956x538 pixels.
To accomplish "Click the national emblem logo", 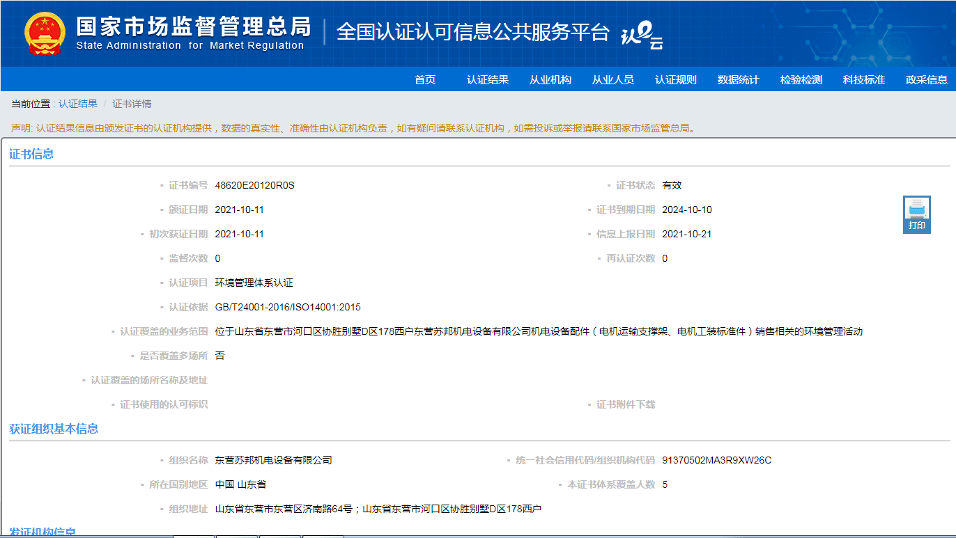I will point(45,33).
